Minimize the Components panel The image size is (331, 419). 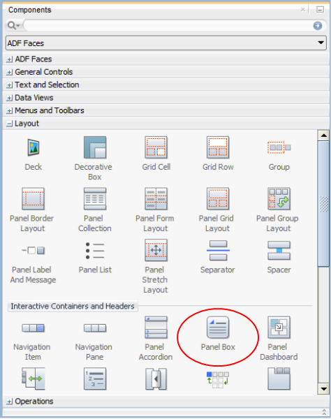coord(320,10)
